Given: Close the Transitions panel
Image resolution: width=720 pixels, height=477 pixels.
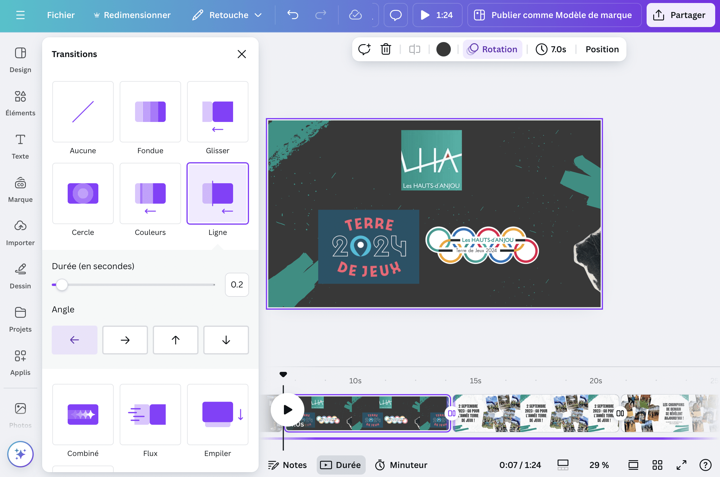Looking at the screenshot, I should click(x=242, y=54).
